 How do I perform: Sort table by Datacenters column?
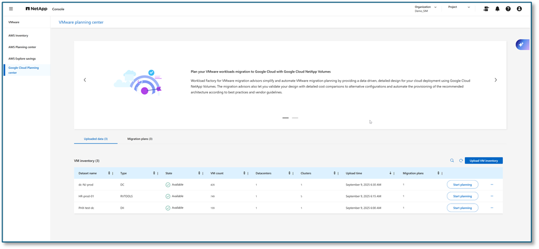coord(289,173)
